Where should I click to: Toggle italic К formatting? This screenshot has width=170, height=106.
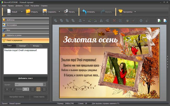[13, 90]
